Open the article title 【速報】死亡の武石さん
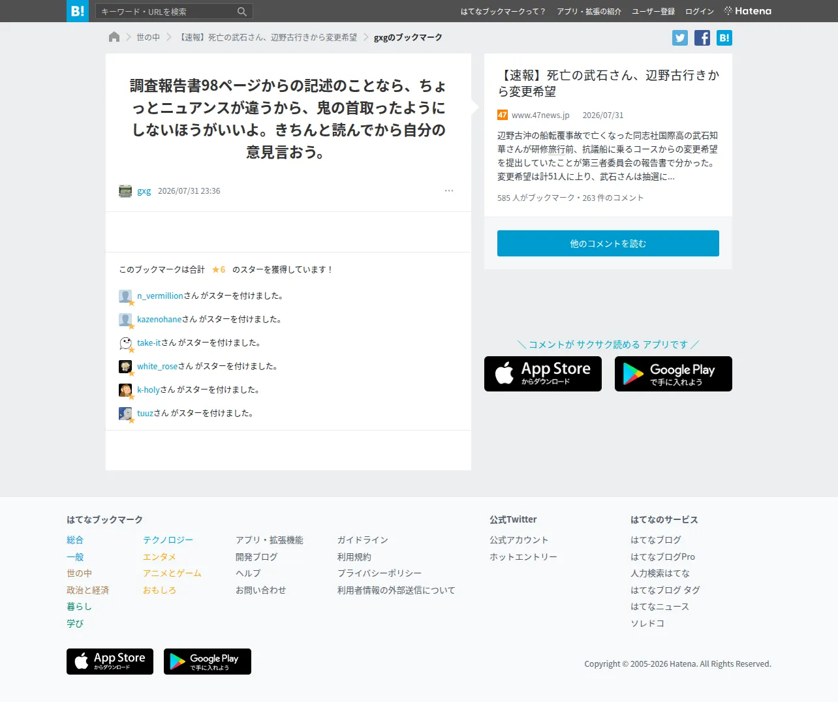Screen dimensions: 838x702 pyautogui.click(x=608, y=84)
